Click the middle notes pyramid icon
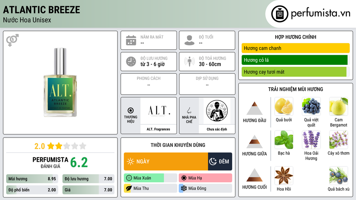Screen dimensions: 356x200 tap(254, 142)
